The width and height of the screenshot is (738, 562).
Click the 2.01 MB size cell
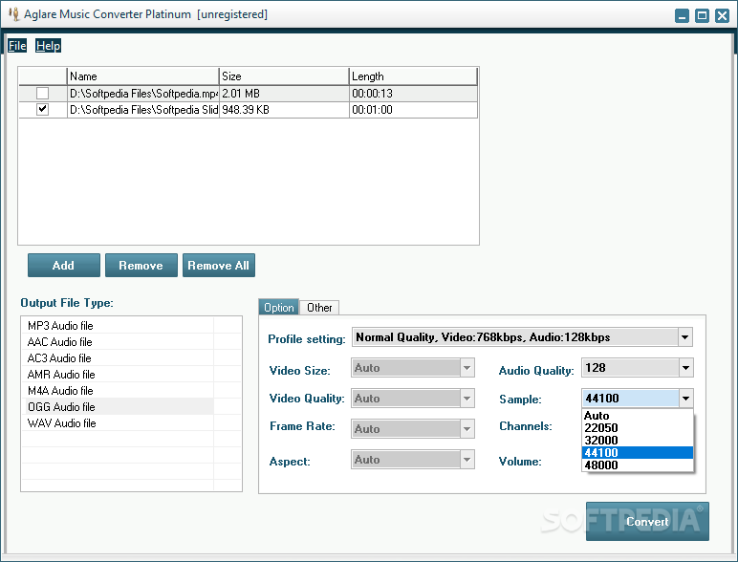point(284,94)
